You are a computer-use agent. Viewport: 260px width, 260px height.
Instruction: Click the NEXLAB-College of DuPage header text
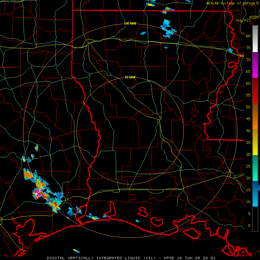(x=231, y=3)
